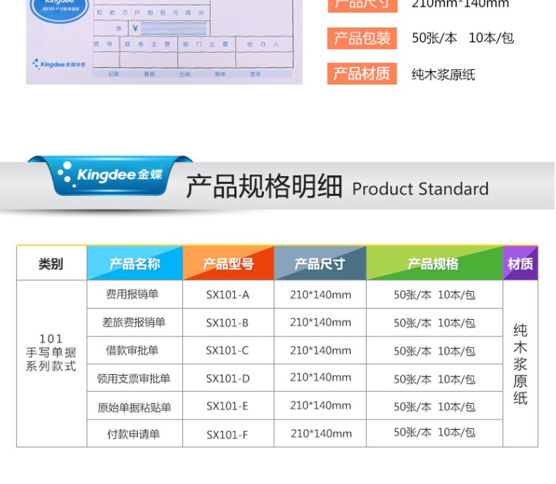Click the 50张/本 10本/包 text beside 产品包装

click(x=463, y=38)
